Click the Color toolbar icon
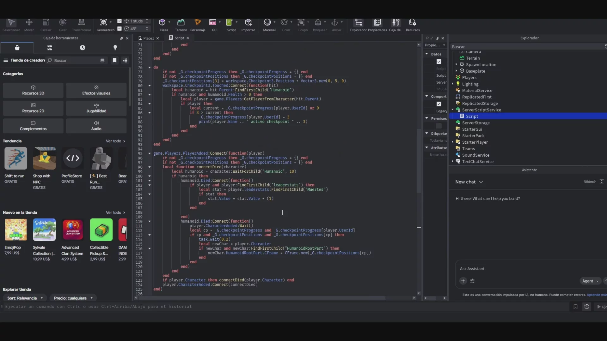Screen dimensions: 607x341 (x=284, y=22)
